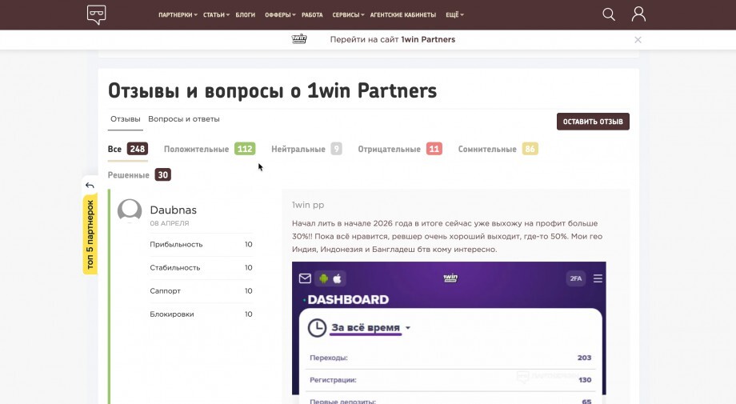The height and width of the screenshot is (404, 736).
Task: Follow Перейти на сайт 1win Partners link
Action: (392, 39)
